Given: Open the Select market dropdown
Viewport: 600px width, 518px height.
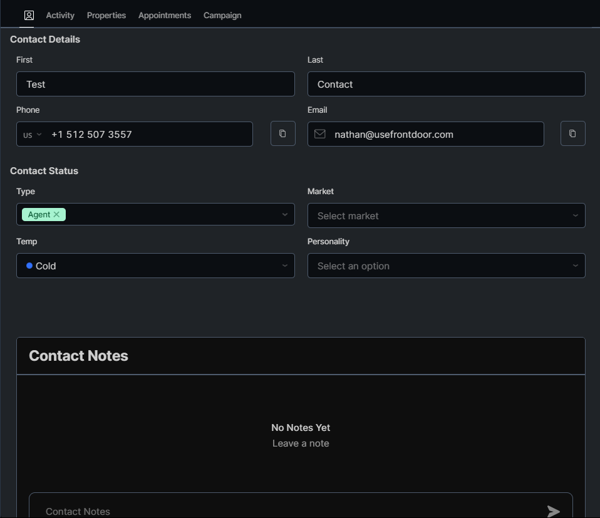Looking at the screenshot, I should [x=446, y=215].
